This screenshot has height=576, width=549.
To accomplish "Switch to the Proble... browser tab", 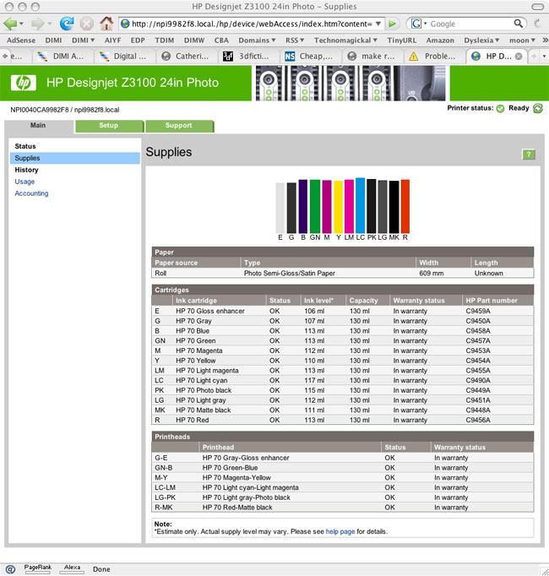I will 433,57.
